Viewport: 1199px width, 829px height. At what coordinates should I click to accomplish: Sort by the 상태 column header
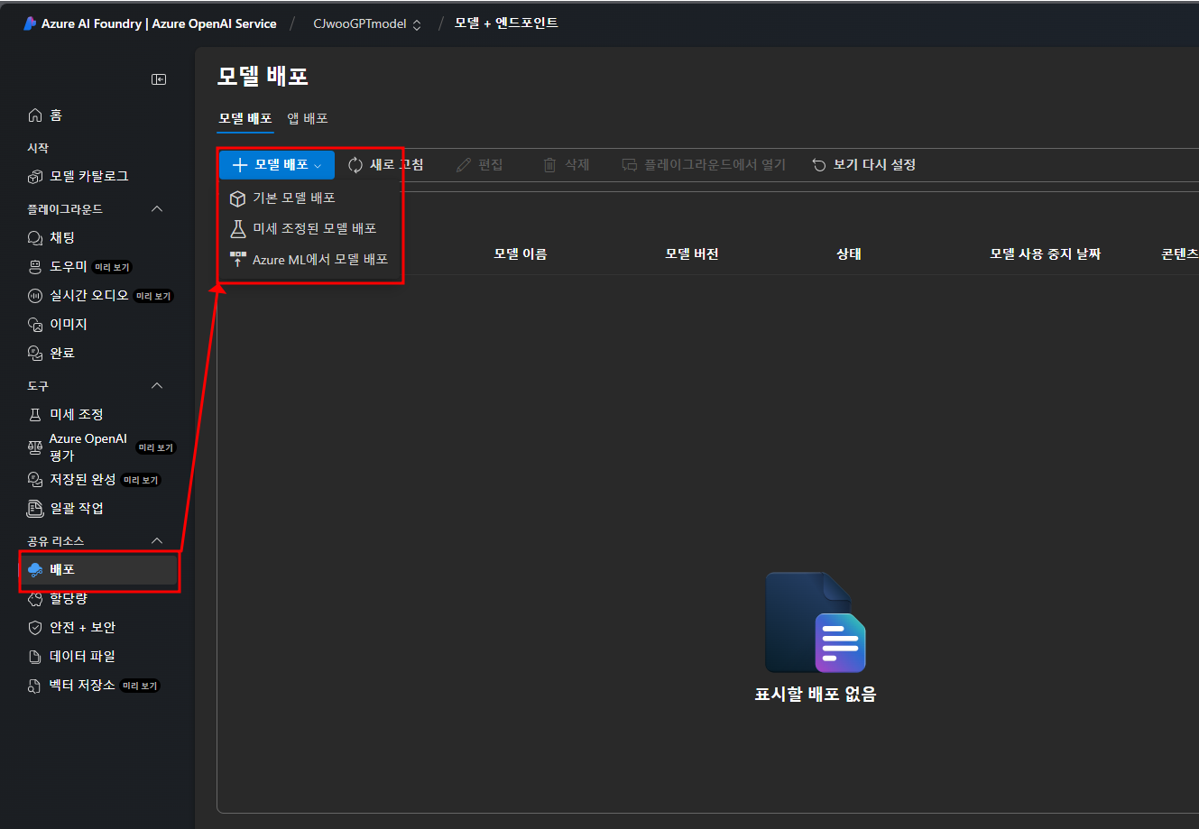point(849,253)
